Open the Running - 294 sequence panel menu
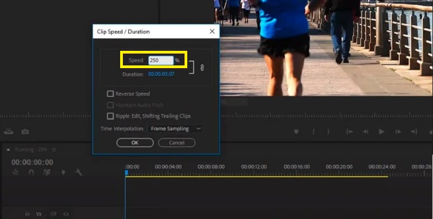 [54, 149]
